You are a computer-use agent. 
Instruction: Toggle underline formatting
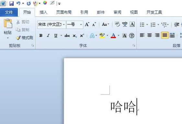56,36
